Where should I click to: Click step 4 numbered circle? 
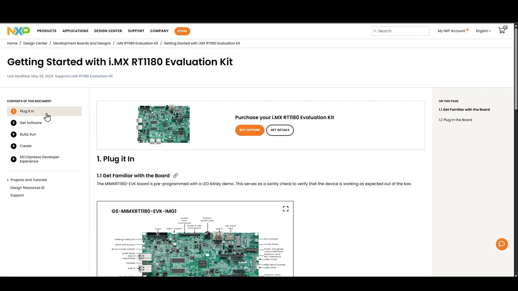click(13, 146)
